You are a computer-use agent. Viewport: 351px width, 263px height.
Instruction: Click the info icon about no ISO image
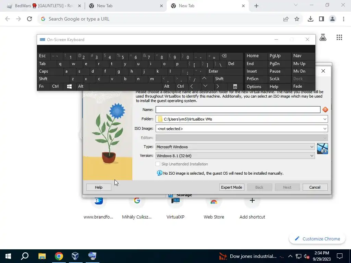[x=159, y=173]
